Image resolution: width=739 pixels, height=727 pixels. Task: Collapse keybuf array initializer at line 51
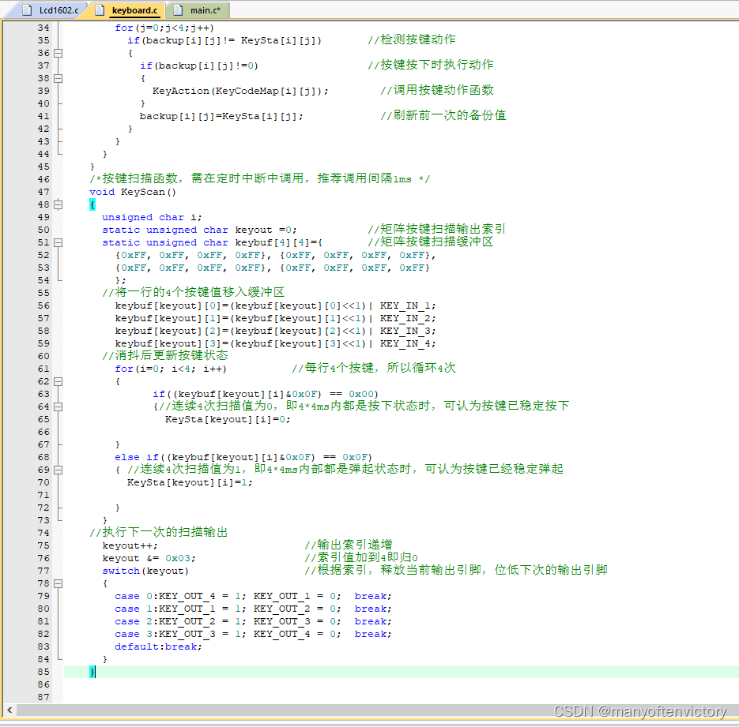(x=58, y=243)
